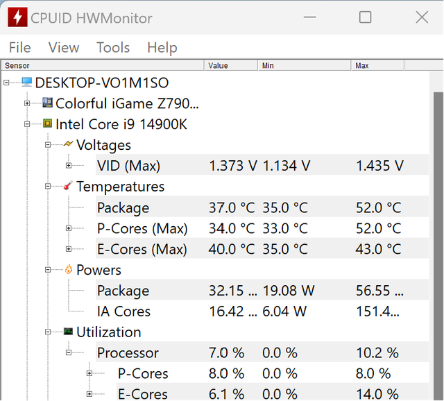This screenshot has width=444, height=401.
Task: Click the 37.0 °C Package value
Action: pos(232,207)
